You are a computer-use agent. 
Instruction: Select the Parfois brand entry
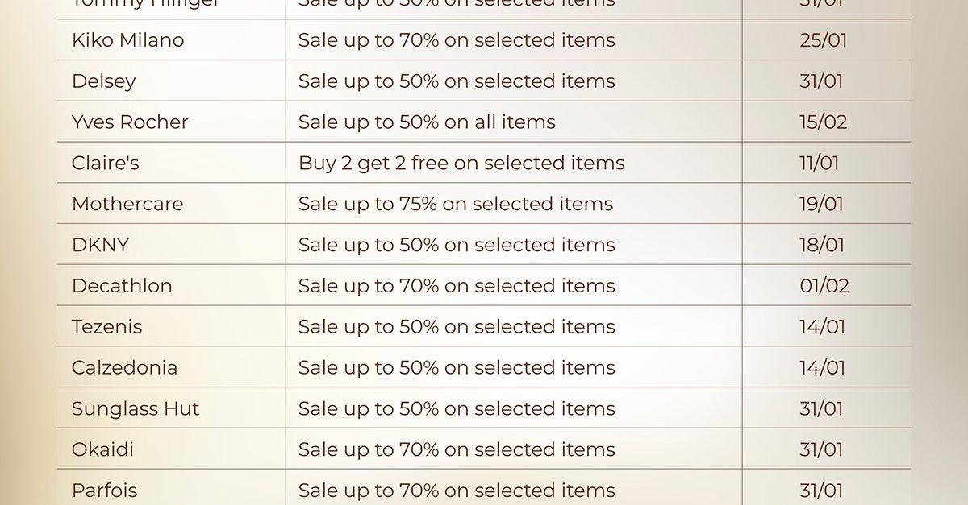point(104,491)
